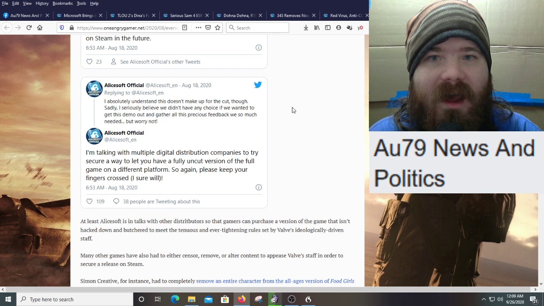Like the tweet with 23 likes

[x=89, y=62]
